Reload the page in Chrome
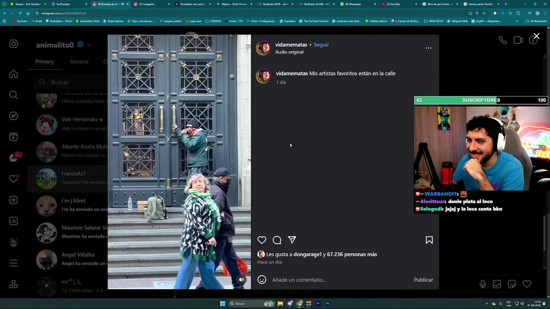The height and width of the screenshot is (309, 550). pyautogui.click(x=20, y=13)
